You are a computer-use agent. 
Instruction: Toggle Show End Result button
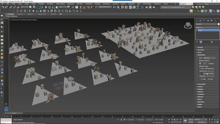tap(201, 42)
